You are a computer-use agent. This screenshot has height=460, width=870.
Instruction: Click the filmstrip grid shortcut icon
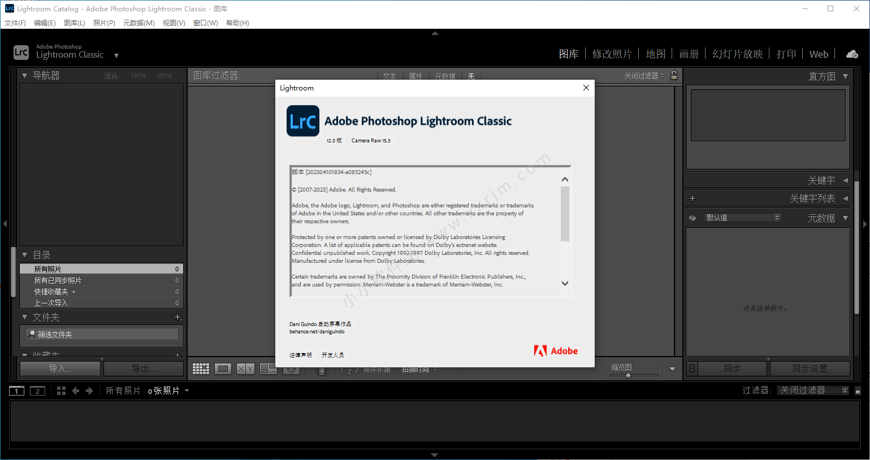tap(61, 390)
